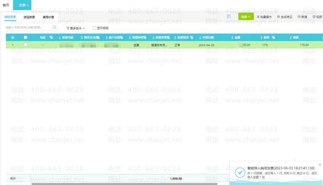The width and height of the screenshot is (323, 185).
Task: Open the 费用小票 sub-tab
Action: point(48,17)
